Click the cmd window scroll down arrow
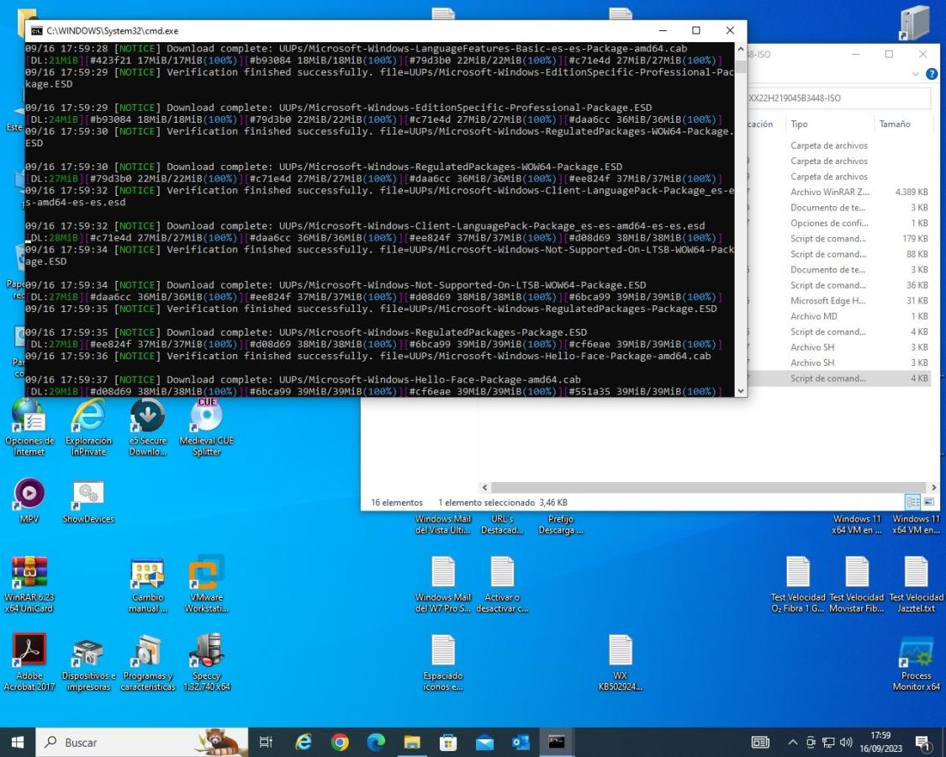The height and width of the screenshot is (757, 946). pos(740,390)
